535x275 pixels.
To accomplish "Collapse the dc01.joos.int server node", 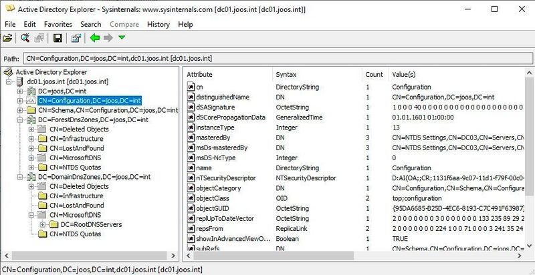I will (9, 81).
